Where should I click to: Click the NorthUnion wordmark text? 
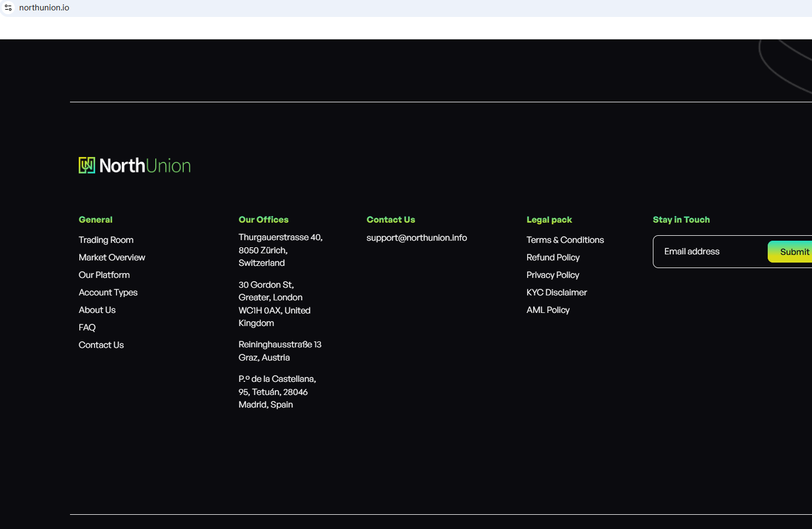point(145,166)
